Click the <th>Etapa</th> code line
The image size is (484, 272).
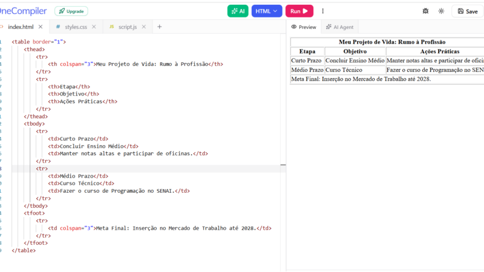click(69, 86)
